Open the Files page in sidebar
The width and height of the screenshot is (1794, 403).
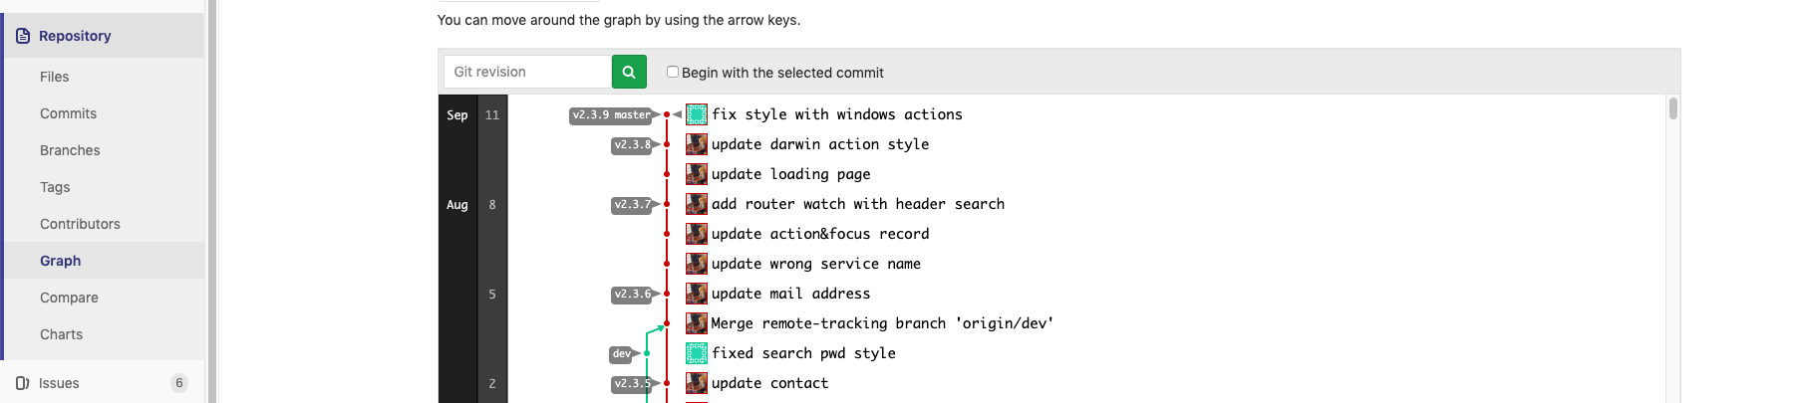click(55, 77)
